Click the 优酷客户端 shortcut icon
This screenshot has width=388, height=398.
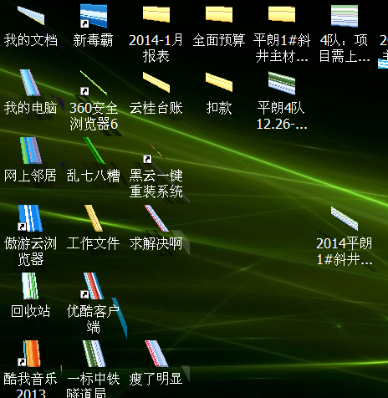click(x=94, y=286)
